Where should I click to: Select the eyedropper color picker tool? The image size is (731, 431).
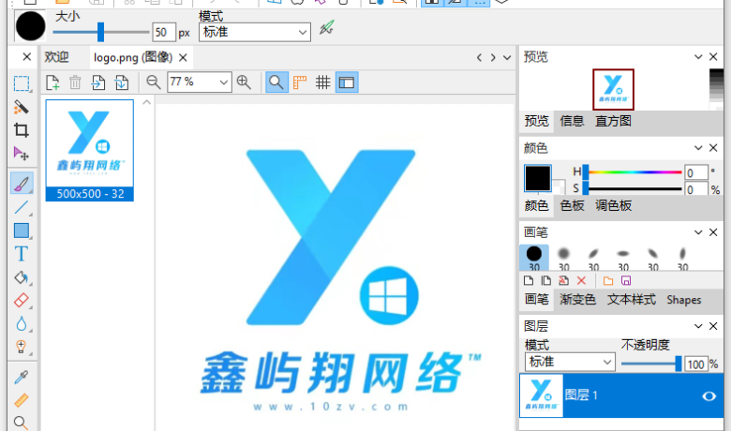[22, 377]
